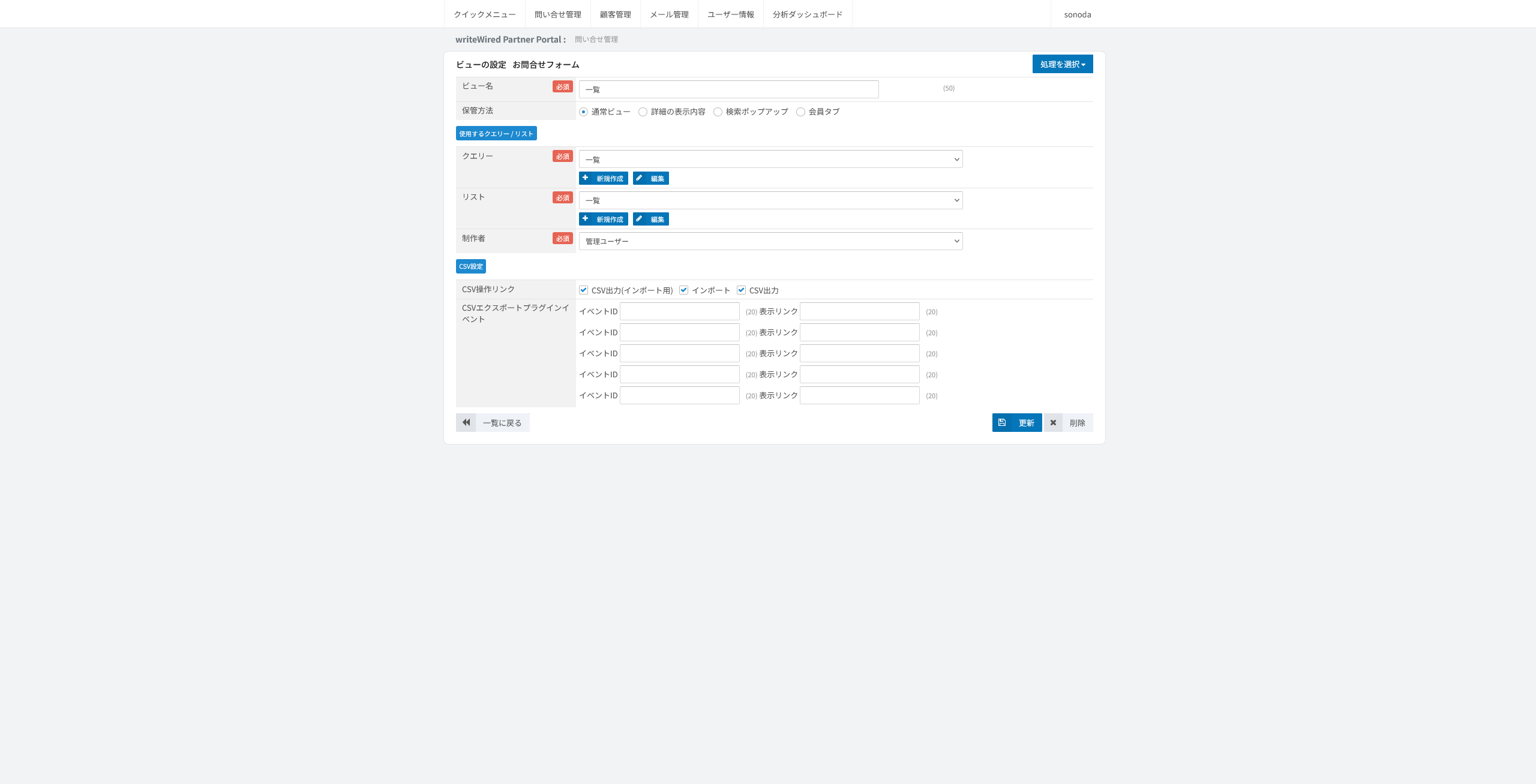The width and height of the screenshot is (1536, 784).
Task: Click the second 表示リンク input field
Action: pos(860,332)
